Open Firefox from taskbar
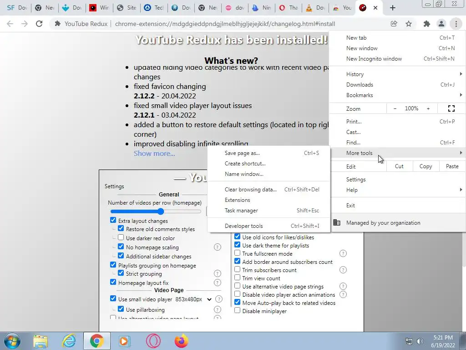The image size is (466, 350). point(181,341)
